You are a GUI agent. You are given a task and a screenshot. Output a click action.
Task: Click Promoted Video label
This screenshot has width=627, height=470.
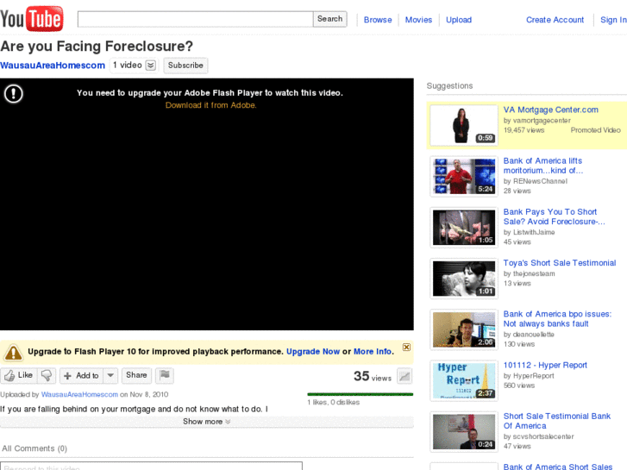pyautogui.click(x=595, y=130)
